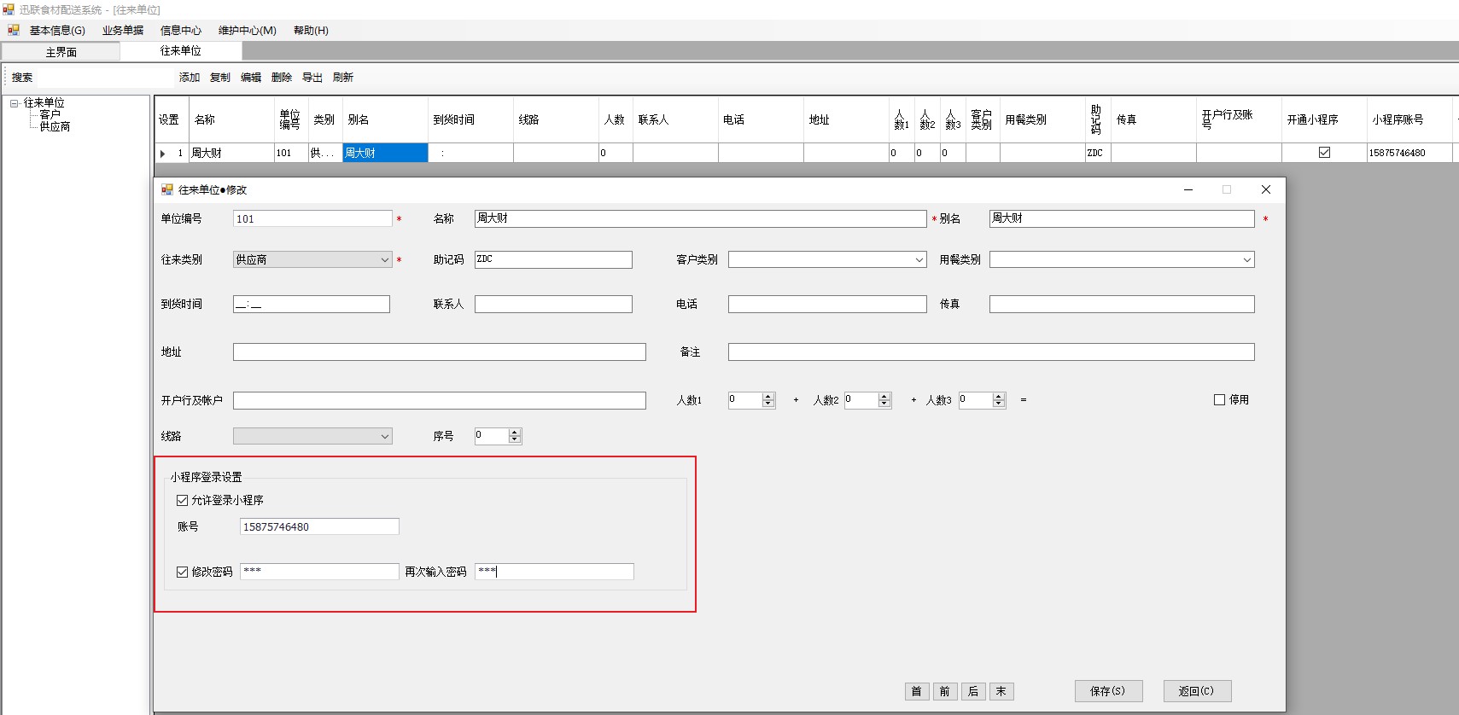Click the 搜索 input field

(x=104, y=77)
